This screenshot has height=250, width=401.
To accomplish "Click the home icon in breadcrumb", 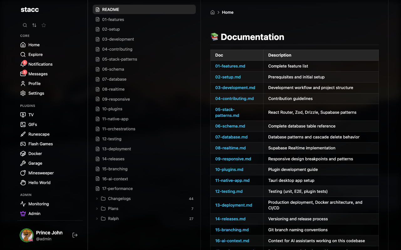I will point(212,12).
